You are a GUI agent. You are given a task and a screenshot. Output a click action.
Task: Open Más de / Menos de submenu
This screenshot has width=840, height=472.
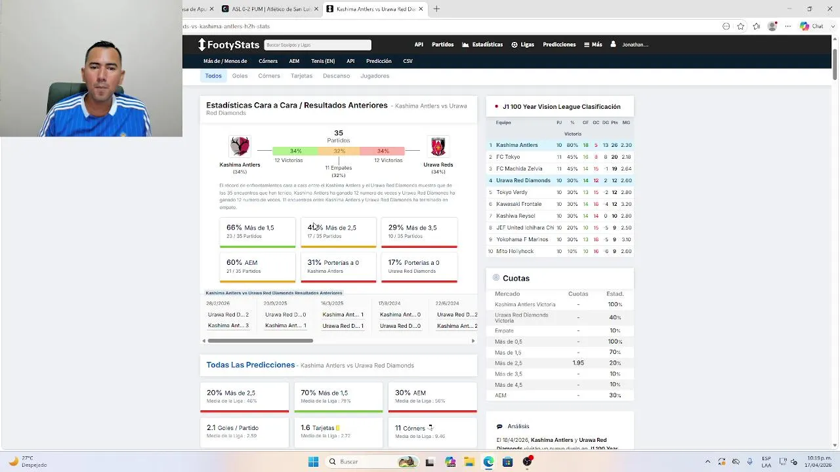(x=225, y=61)
